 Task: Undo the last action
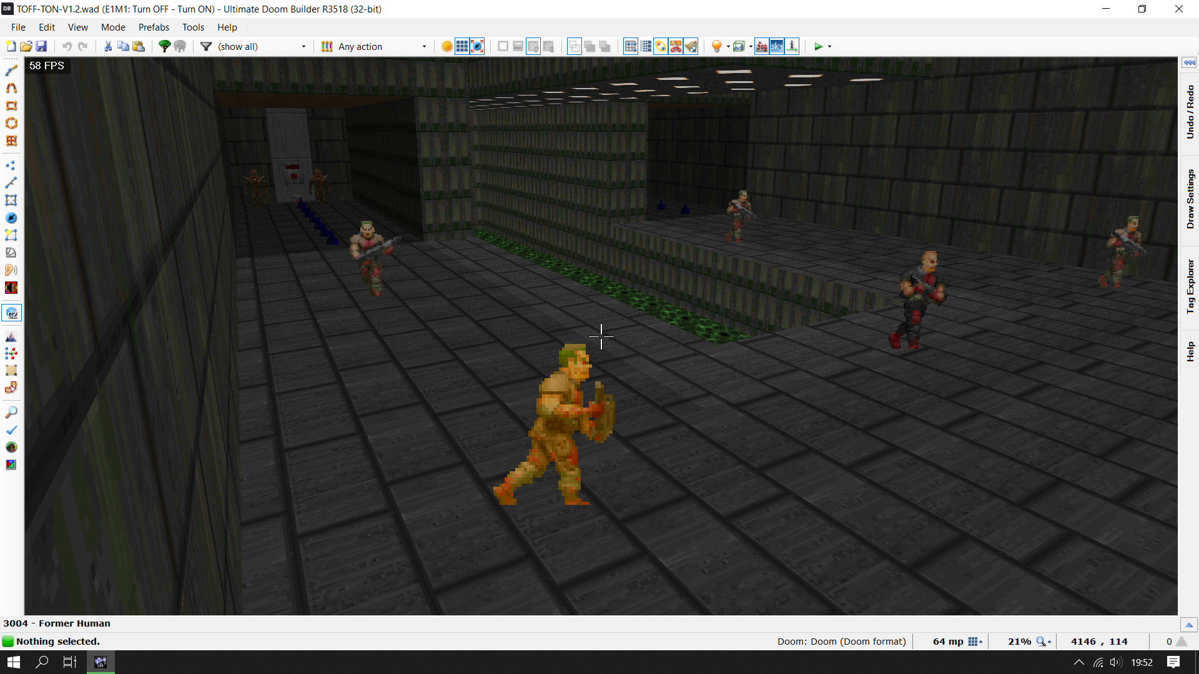pos(67,46)
